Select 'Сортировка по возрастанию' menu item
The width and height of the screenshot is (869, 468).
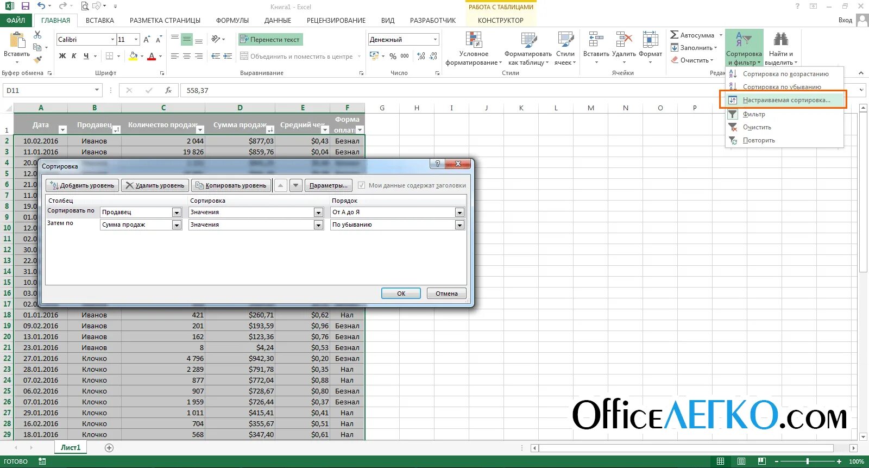point(783,74)
